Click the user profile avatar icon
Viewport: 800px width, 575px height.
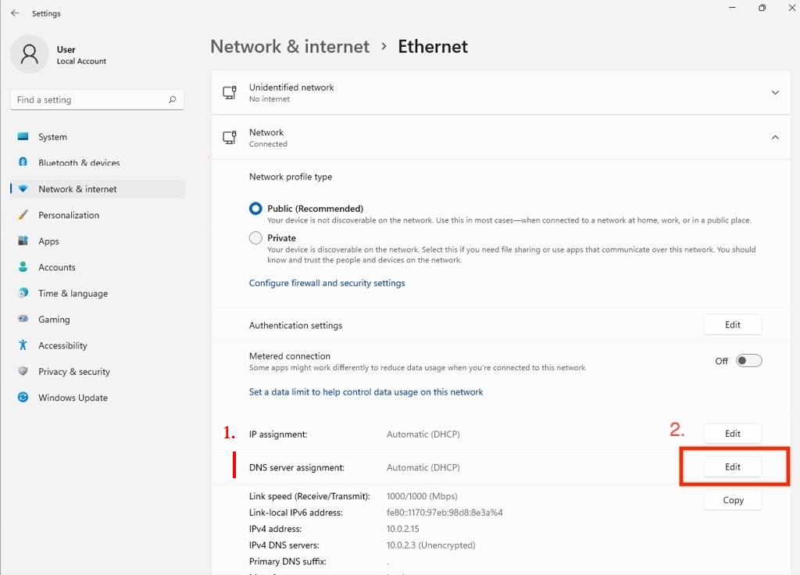pyautogui.click(x=30, y=55)
